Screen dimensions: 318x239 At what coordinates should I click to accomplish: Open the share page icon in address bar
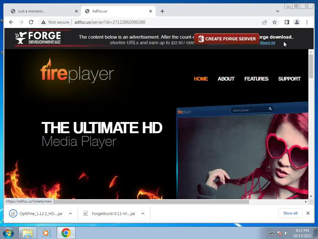(x=265, y=22)
